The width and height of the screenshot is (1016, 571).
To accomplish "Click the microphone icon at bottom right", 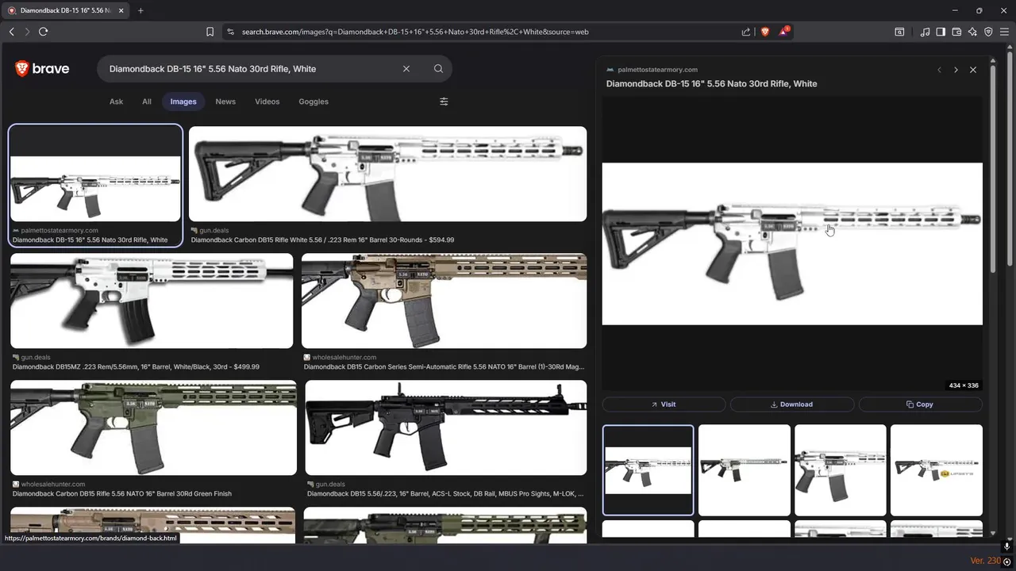I will pyautogui.click(x=1006, y=547).
